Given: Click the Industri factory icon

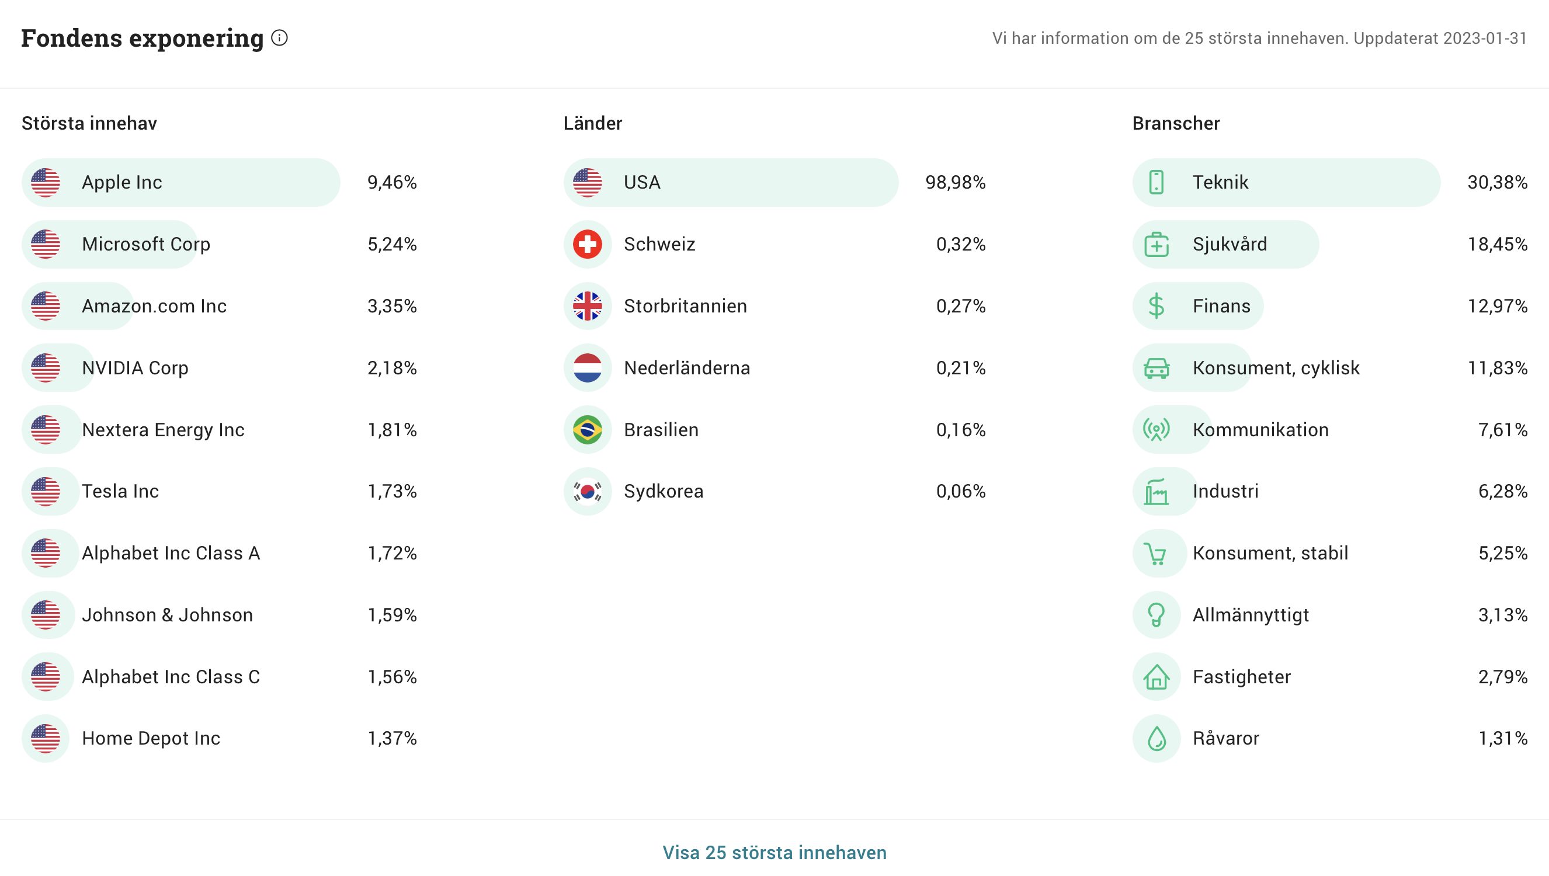Looking at the screenshot, I should click(1155, 492).
